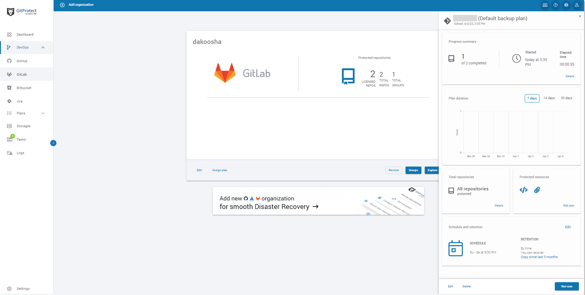Switch plan duration to 14 days
The height and width of the screenshot is (295, 585).
coord(549,98)
